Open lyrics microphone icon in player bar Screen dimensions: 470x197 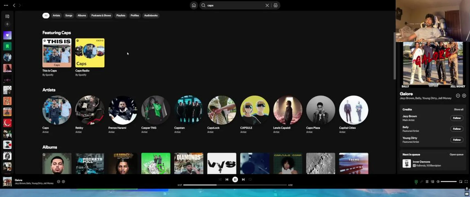point(422,182)
